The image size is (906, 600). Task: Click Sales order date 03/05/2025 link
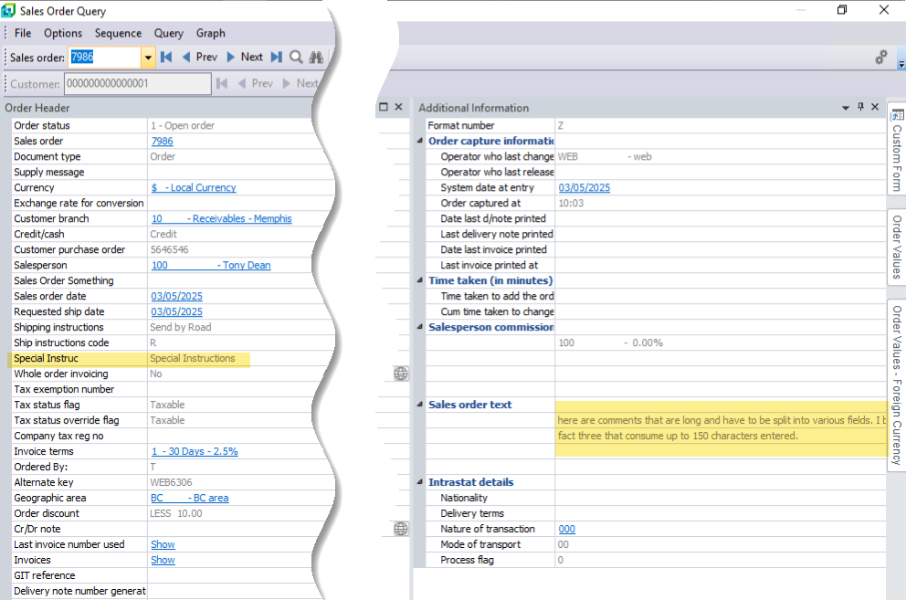click(177, 296)
